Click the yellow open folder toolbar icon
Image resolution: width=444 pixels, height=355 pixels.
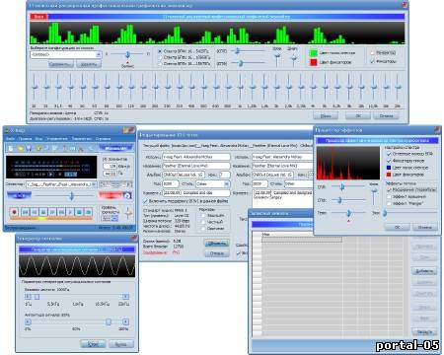[x=21, y=149]
